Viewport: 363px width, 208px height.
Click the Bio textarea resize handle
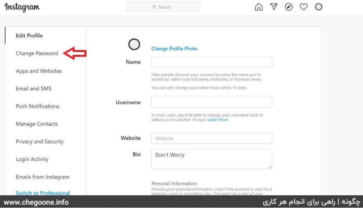click(x=270, y=167)
